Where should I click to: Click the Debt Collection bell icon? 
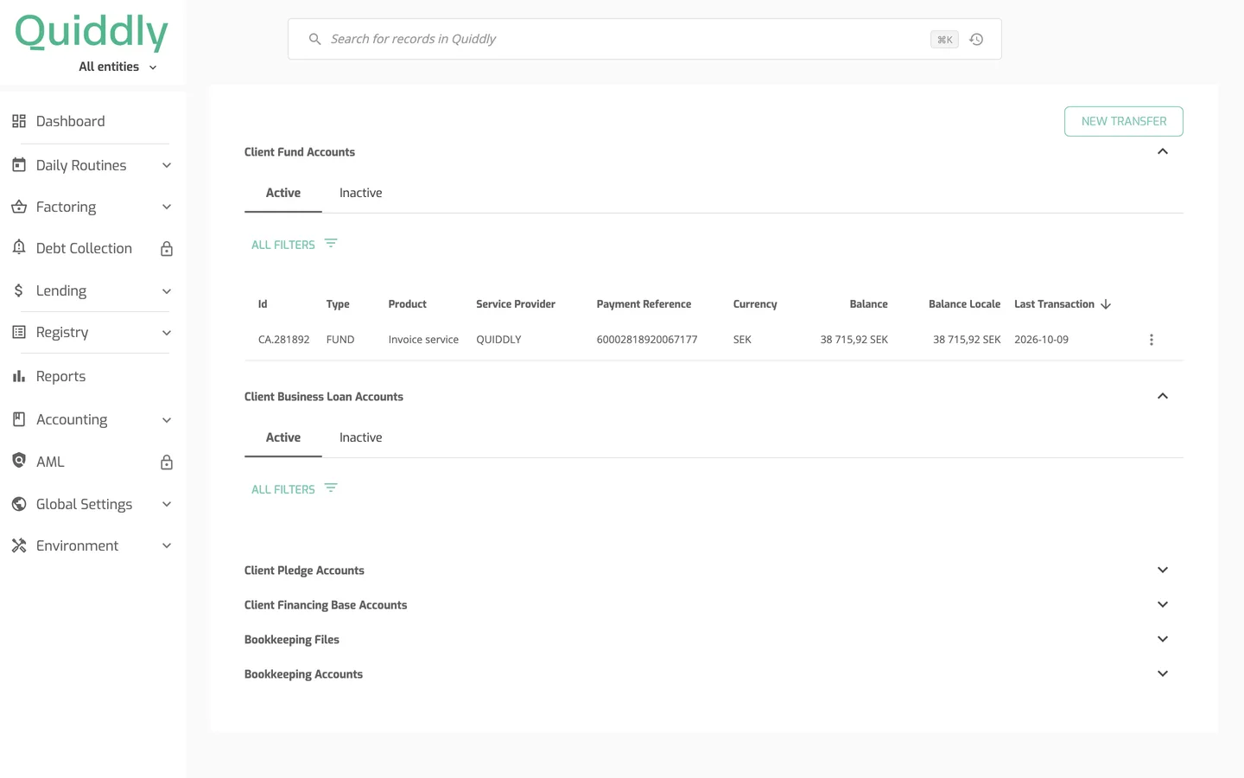click(x=19, y=247)
